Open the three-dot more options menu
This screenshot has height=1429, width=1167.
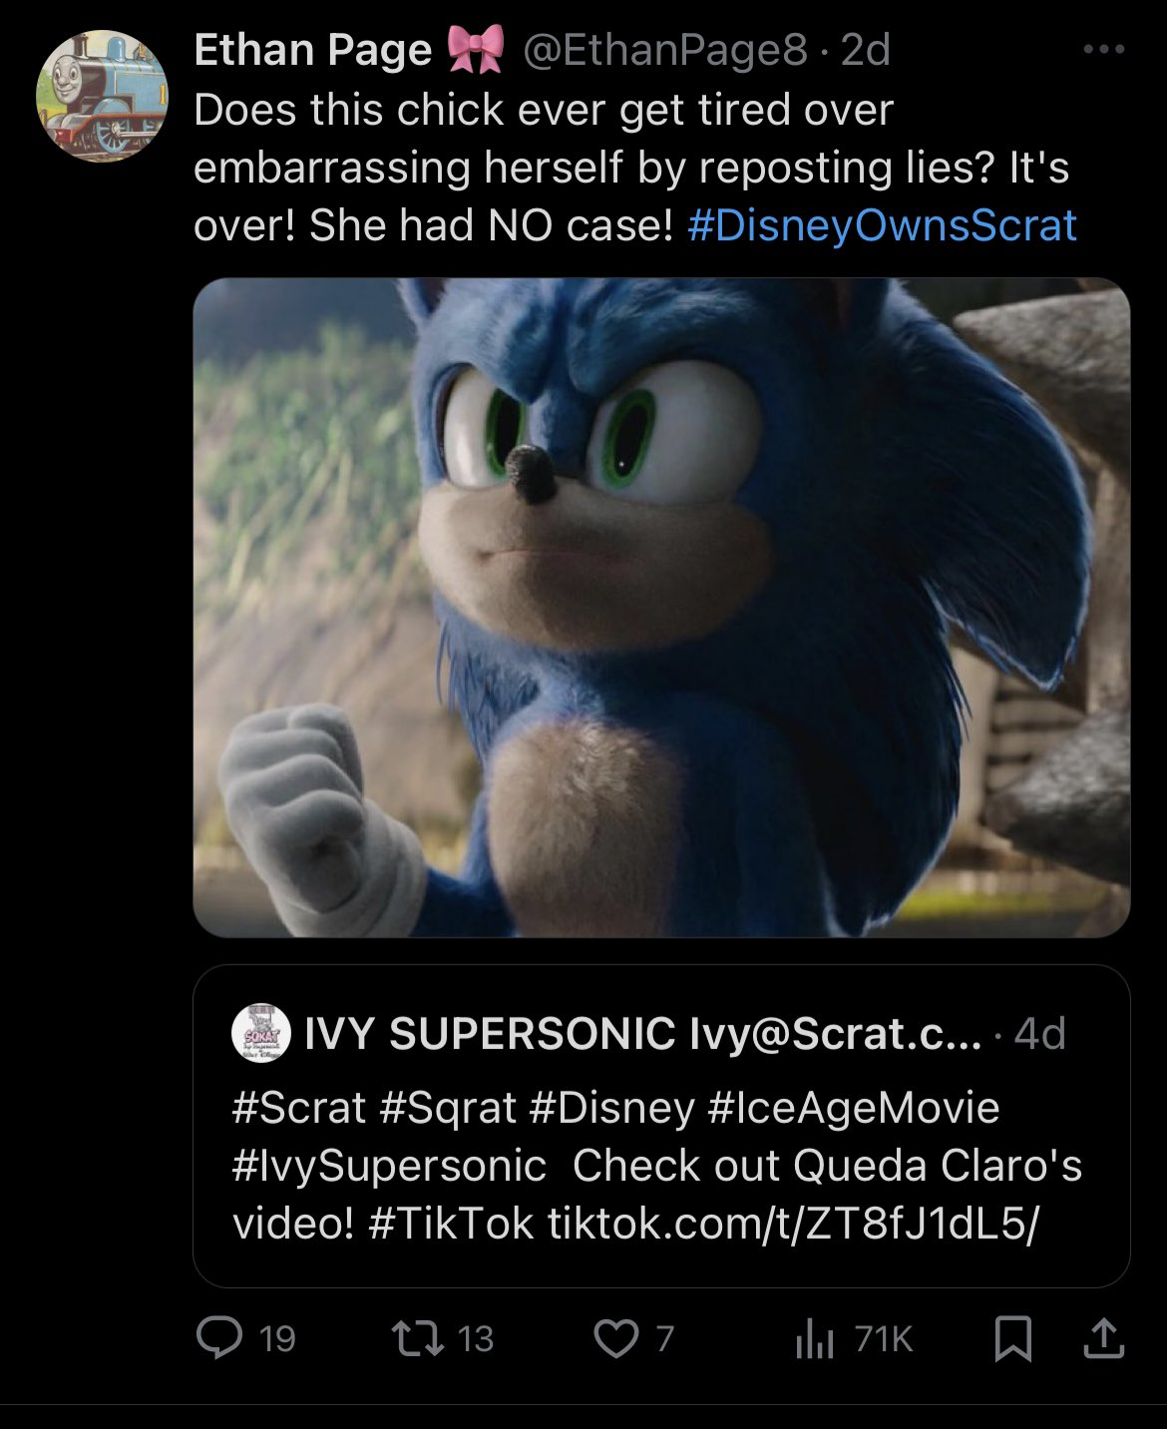tap(1104, 50)
